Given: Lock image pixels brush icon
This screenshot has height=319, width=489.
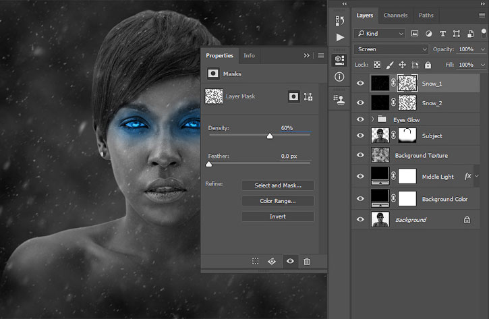Looking at the screenshot, I should click(390, 65).
